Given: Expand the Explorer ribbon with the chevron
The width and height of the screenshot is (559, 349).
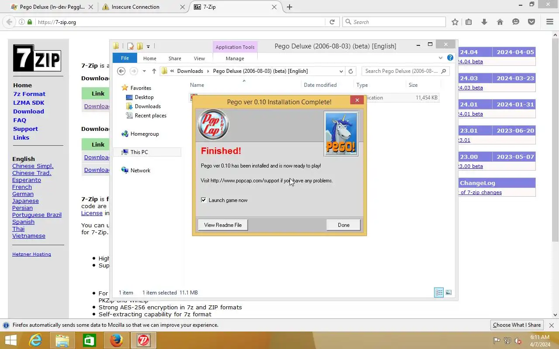Looking at the screenshot, I should [x=440, y=58].
